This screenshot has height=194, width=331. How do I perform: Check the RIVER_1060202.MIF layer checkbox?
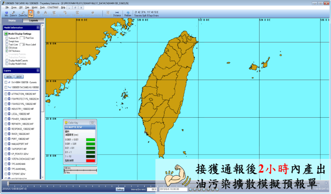pyautogui.click(x=6, y=134)
